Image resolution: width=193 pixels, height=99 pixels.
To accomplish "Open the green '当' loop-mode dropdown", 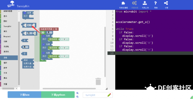I will [x=42, y=32].
